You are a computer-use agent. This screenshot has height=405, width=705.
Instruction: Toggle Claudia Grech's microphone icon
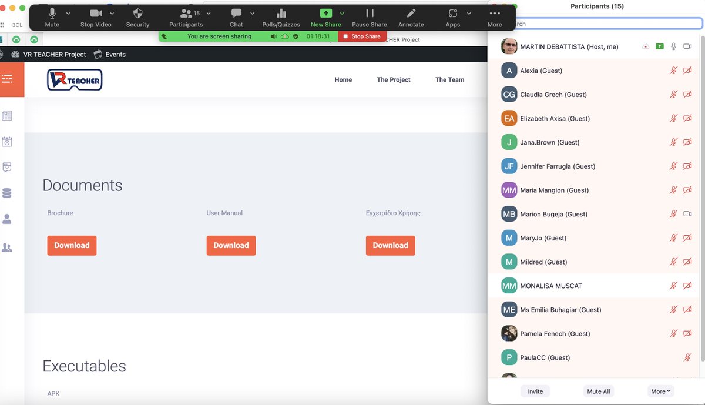(x=674, y=95)
